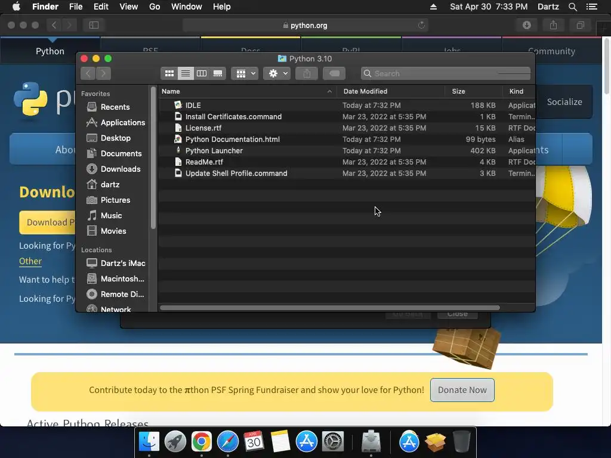Open Pictures in Finder sidebar
Viewport: 611px width, 458px height.
tap(109, 200)
